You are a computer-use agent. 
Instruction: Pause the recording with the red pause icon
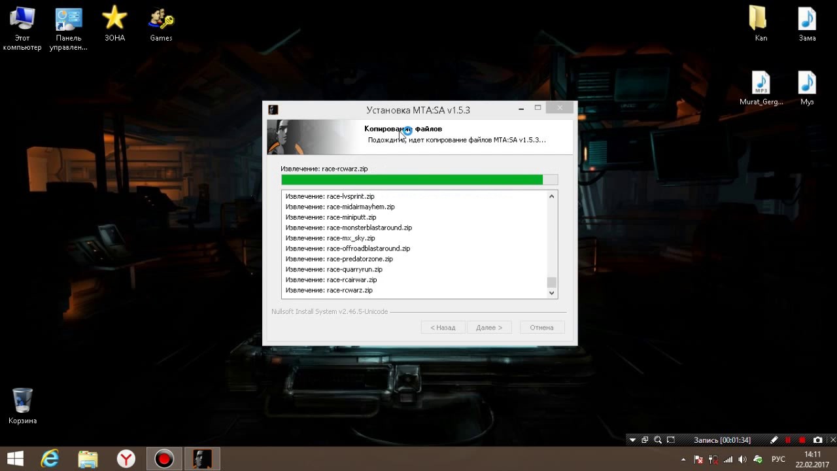tap(788, 440)
